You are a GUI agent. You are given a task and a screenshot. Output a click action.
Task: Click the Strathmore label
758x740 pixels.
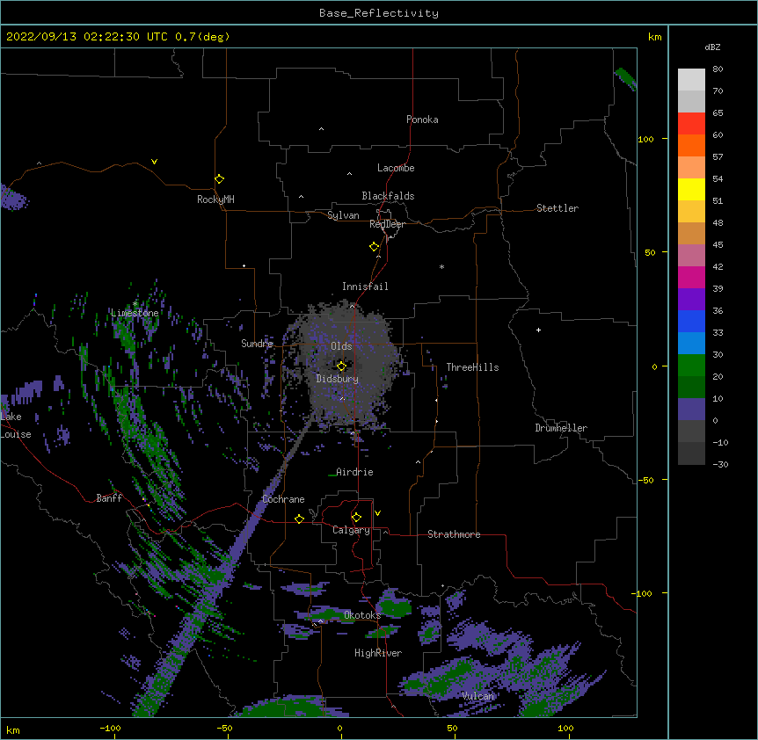454,534
